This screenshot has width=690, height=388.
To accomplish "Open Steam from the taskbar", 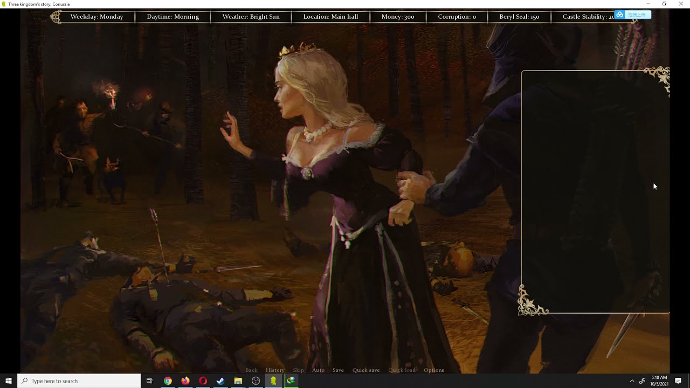I will pos(220,381).
